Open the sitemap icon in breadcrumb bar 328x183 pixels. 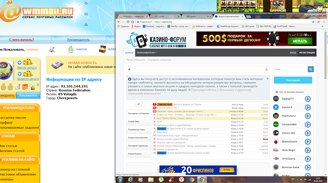267,69
